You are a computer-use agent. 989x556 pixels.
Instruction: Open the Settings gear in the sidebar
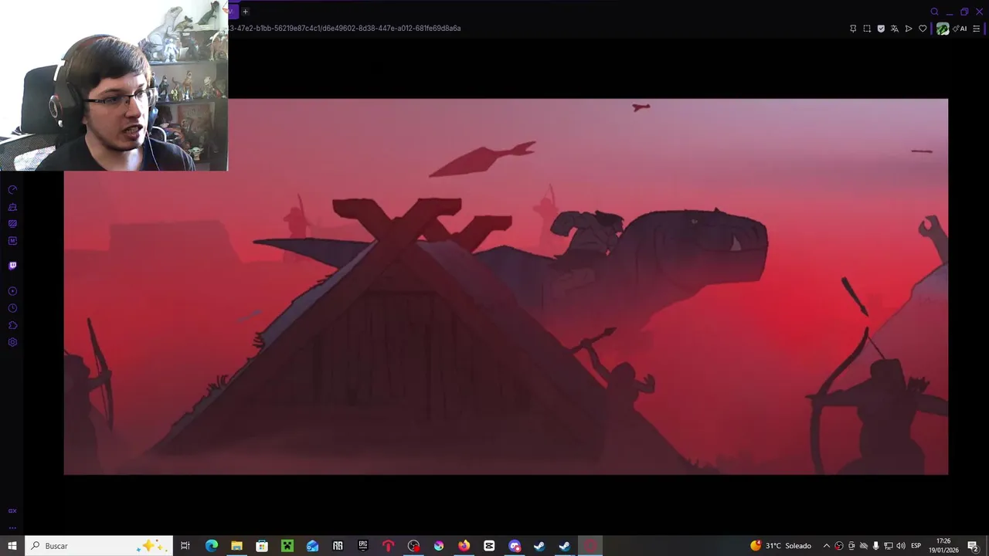(12, 342)
